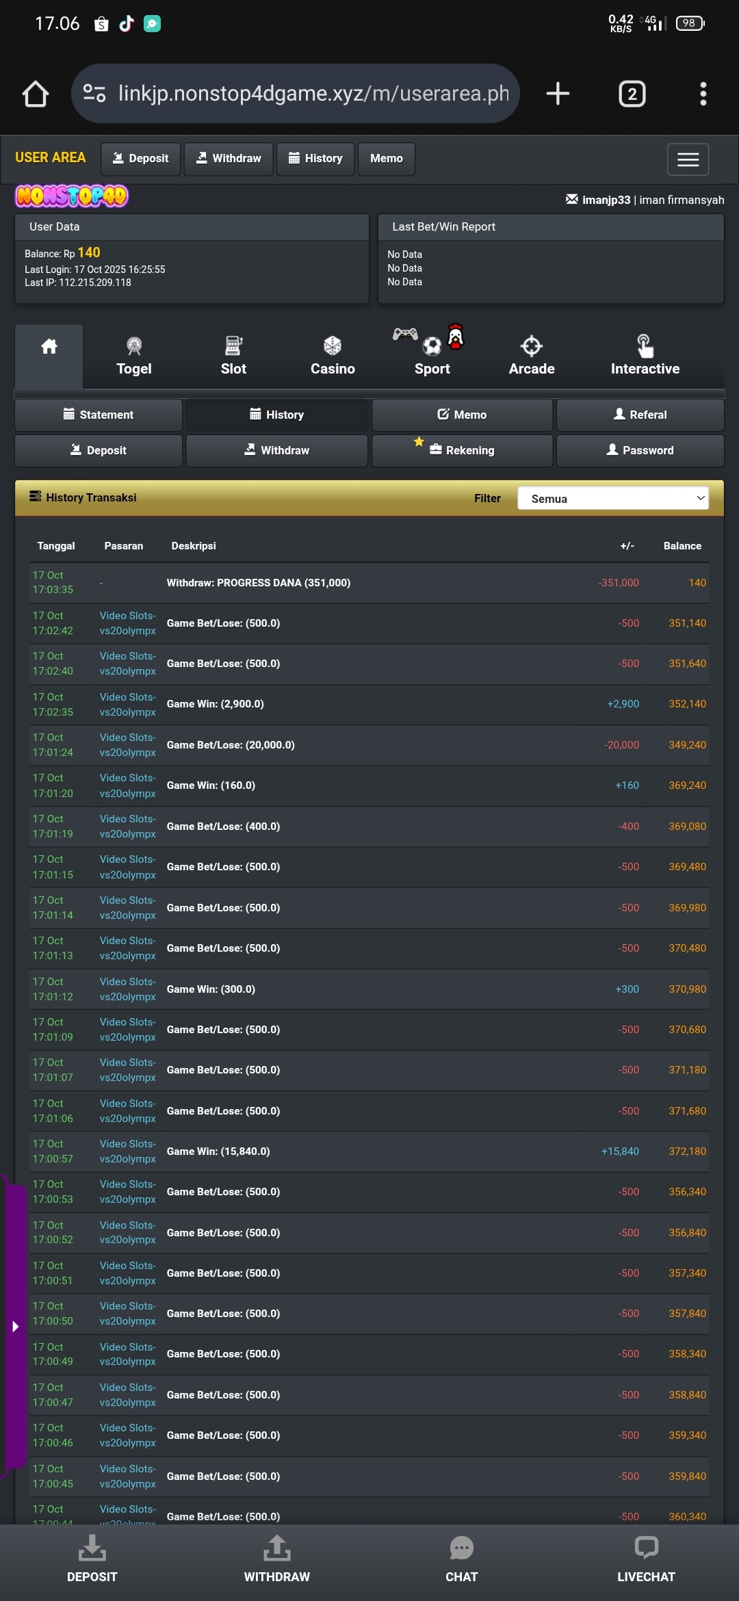The height and width of the screenshot is (1601, 739).
Task: Open a new browser tab with plus icon
Action: (558, 94)
